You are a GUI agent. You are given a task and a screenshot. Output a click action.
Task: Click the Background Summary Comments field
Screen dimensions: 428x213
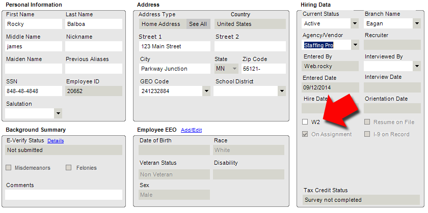(64, 195)
